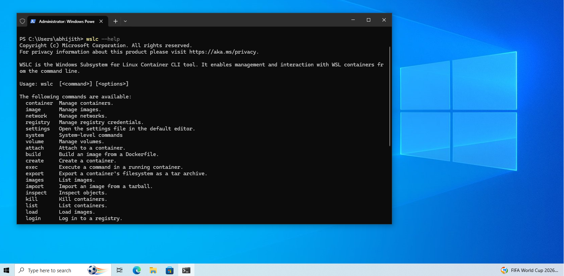Click the 'inspect' command name
This screenshot has height=276, width=564.
[x=36, y=193]
